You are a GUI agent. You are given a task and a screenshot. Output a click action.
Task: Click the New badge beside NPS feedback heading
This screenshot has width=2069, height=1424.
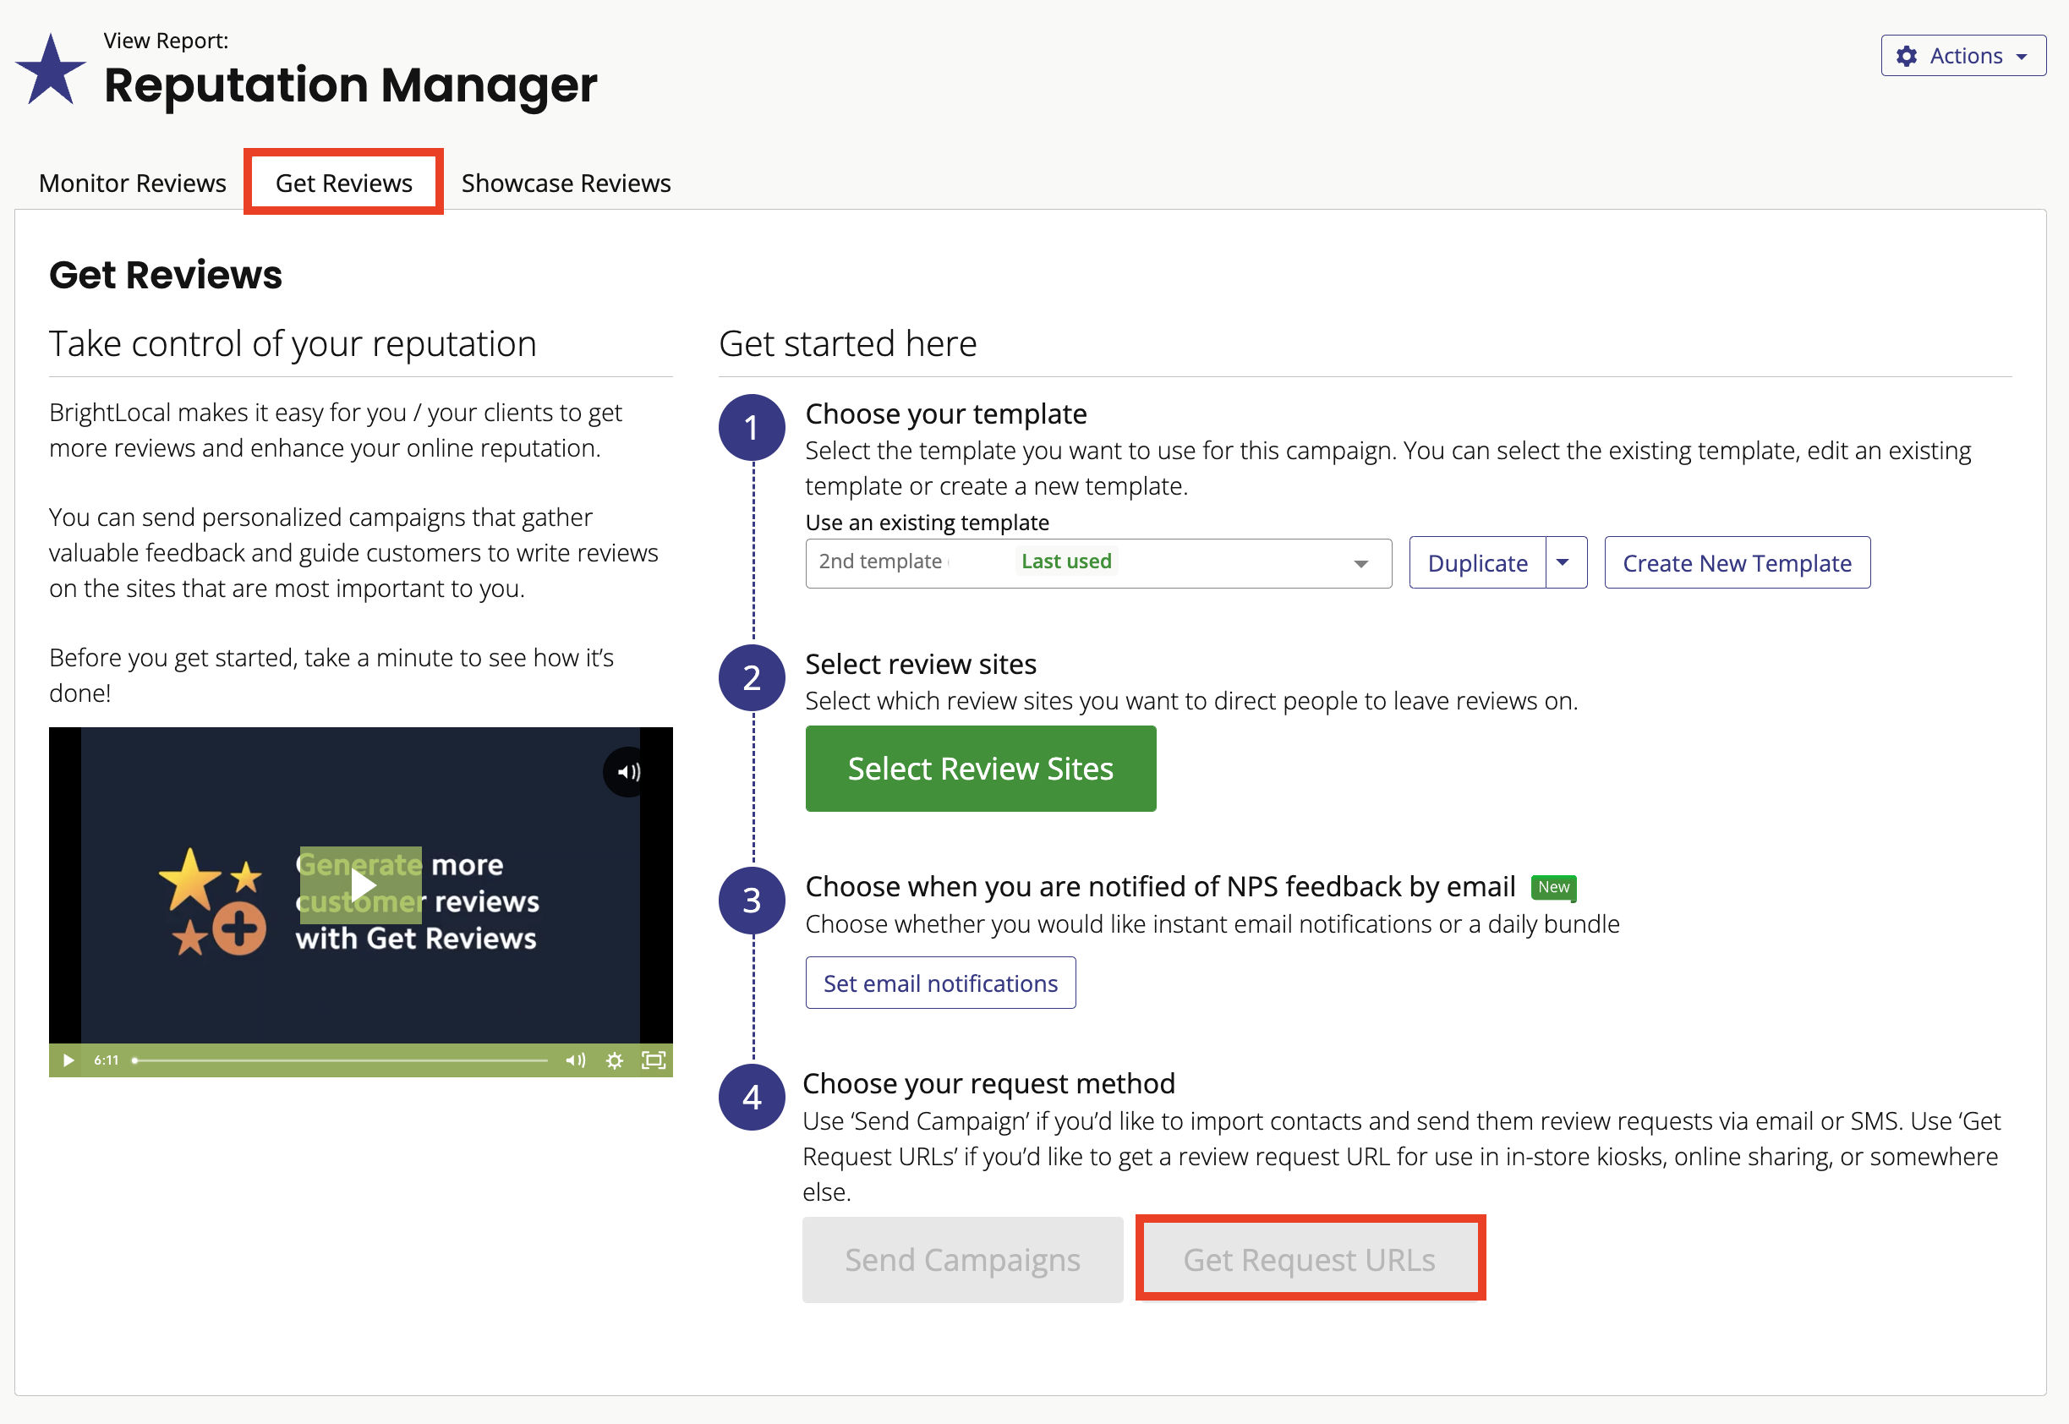[1553, 887]
